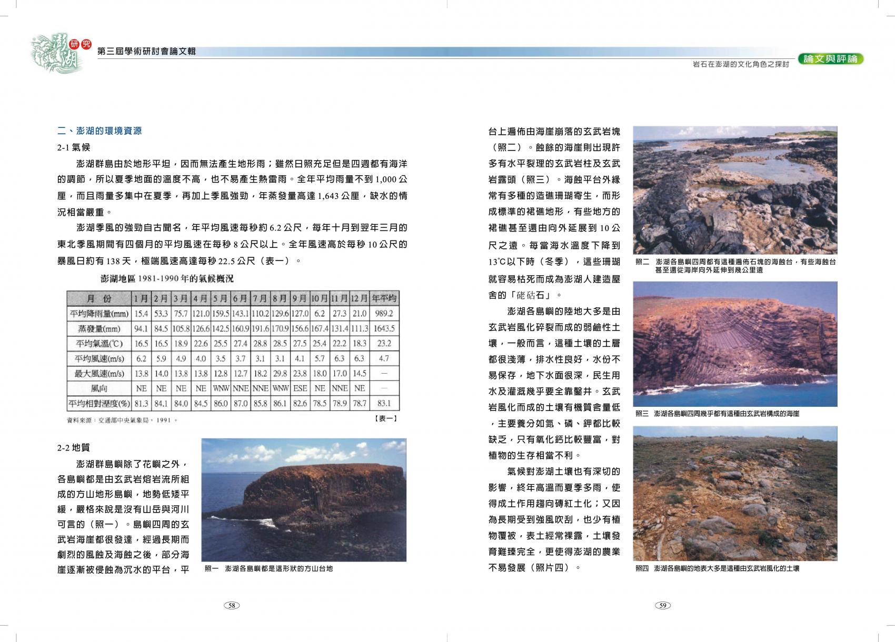Open the basalt sea cliff photo (照三)
The width and height of the screenshot is (895, 642).
(x=734, y=344)
